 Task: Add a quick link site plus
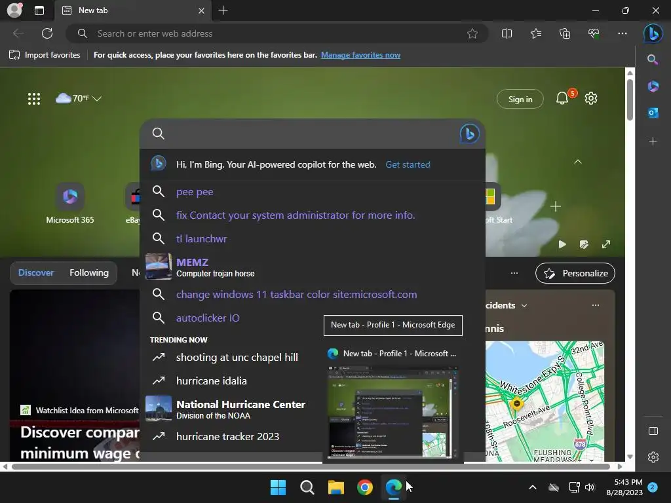click(x=556, y=206)
